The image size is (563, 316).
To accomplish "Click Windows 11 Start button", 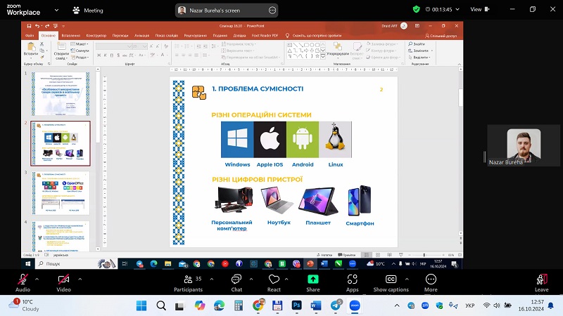I will tap(141, 305).
